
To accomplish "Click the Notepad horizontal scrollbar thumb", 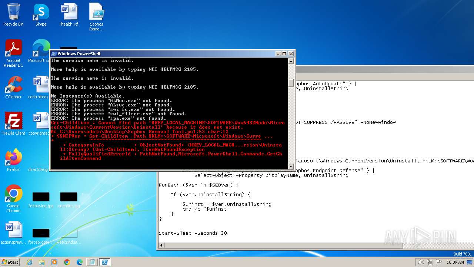I will (x=284, y=245).
